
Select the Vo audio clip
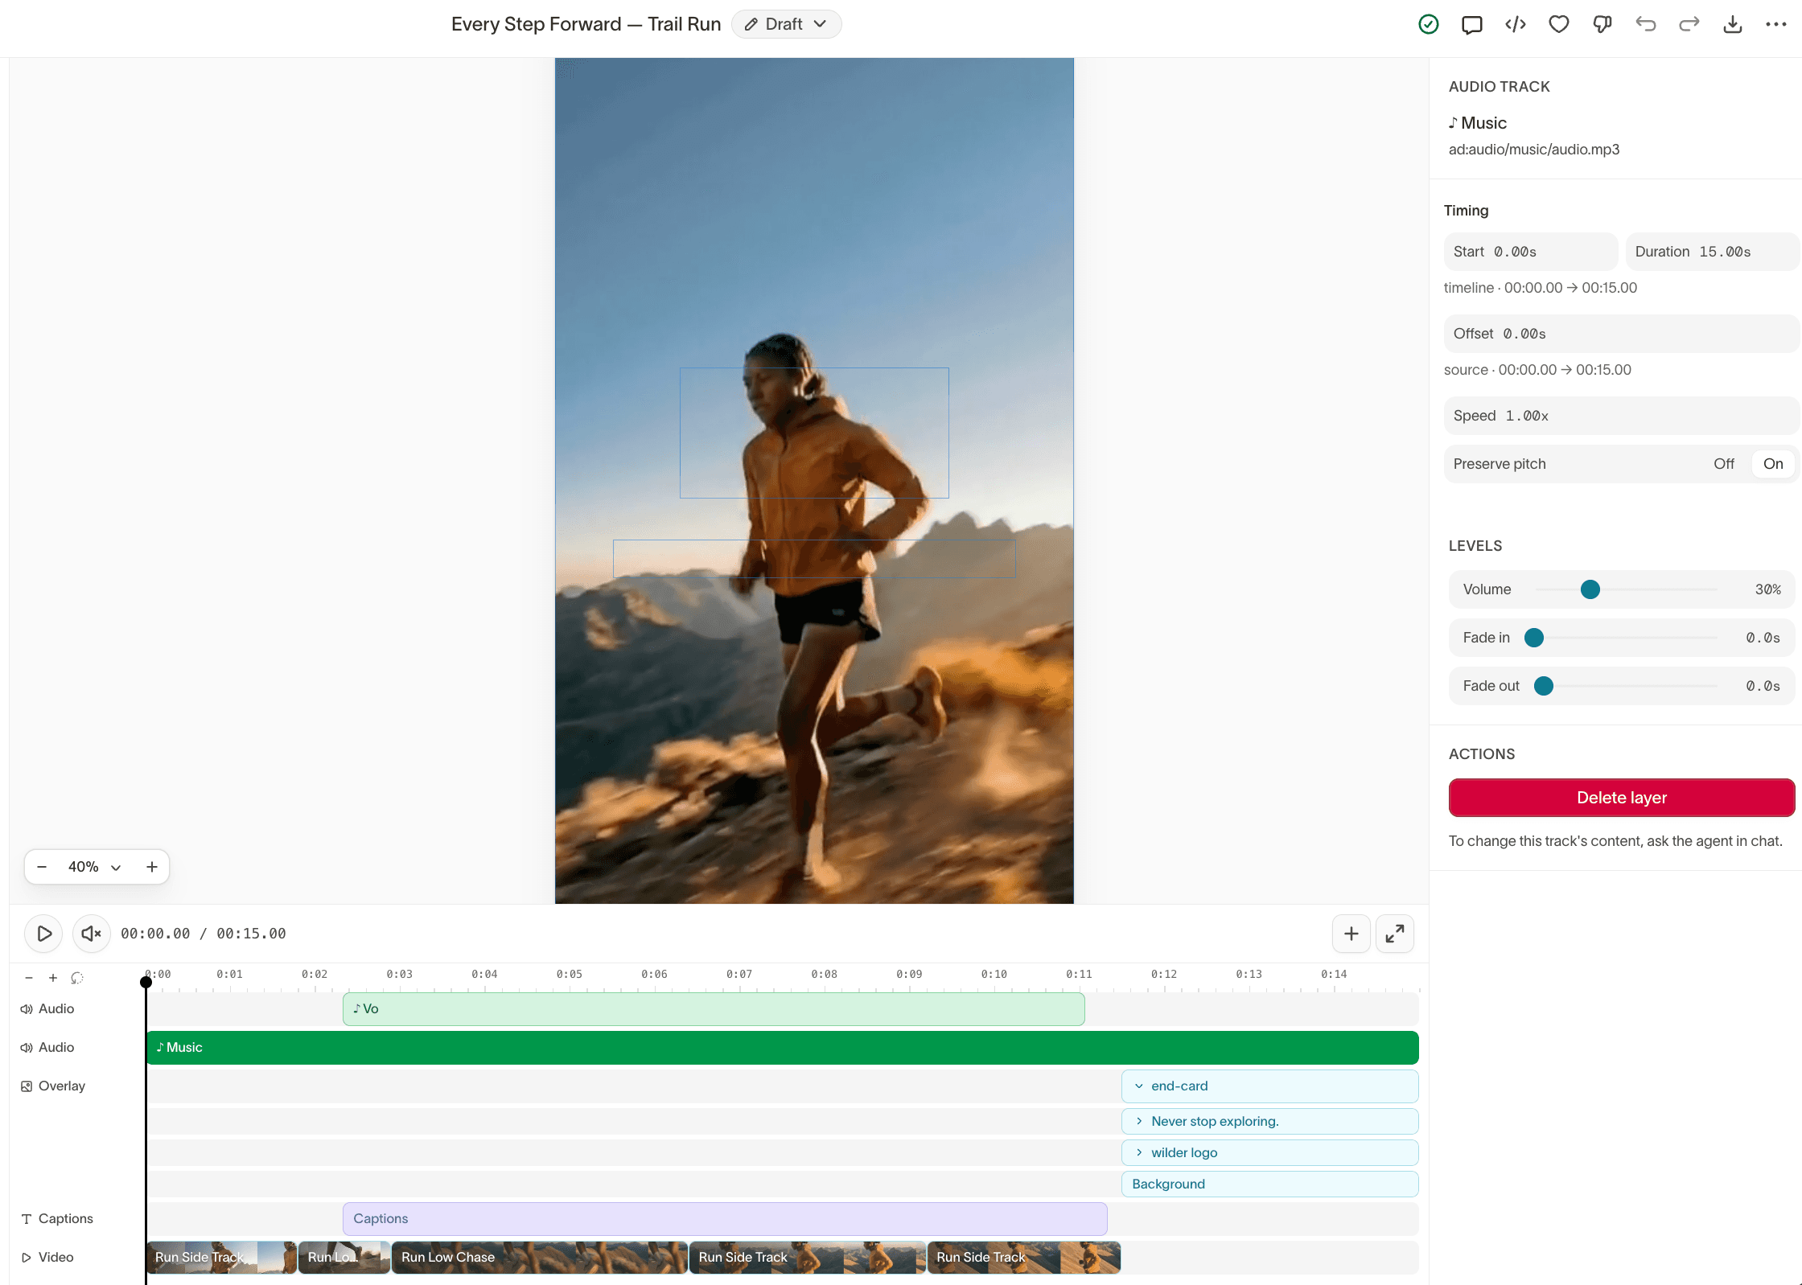pos(714,1009)
